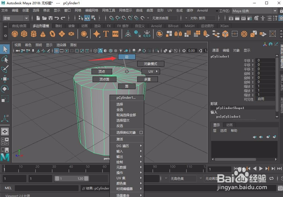Click the Open scene folder icon
Image resolution: width=283 pixels, height=197 pixels.
click(44, 18)
